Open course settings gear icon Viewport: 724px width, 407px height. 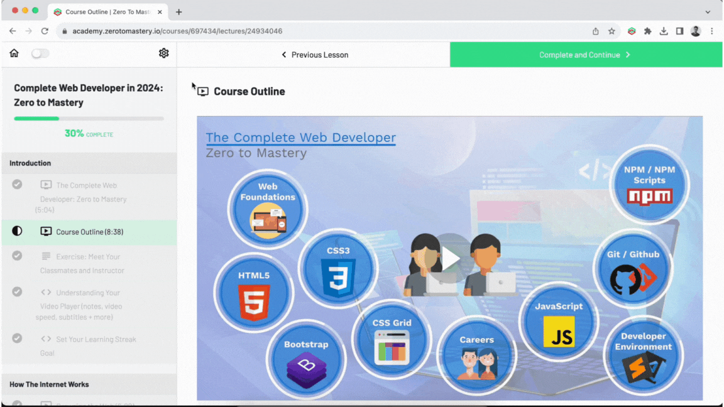pos(163,53)
